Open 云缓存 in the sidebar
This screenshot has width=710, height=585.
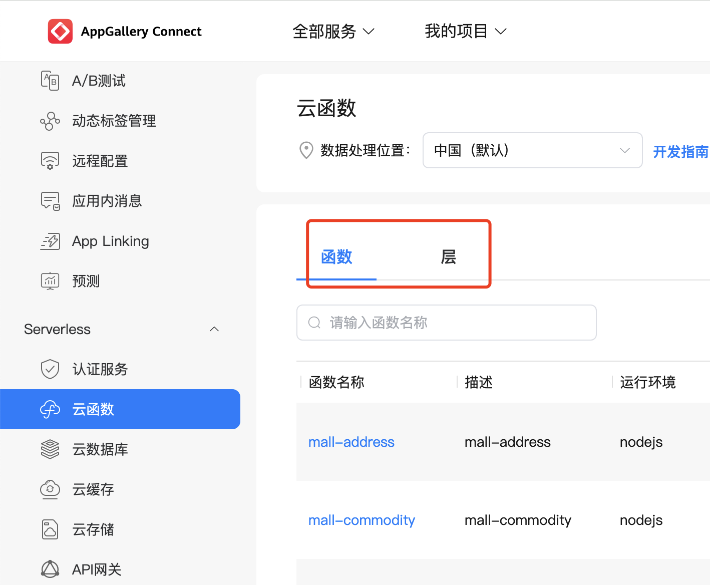coord(93,489)
